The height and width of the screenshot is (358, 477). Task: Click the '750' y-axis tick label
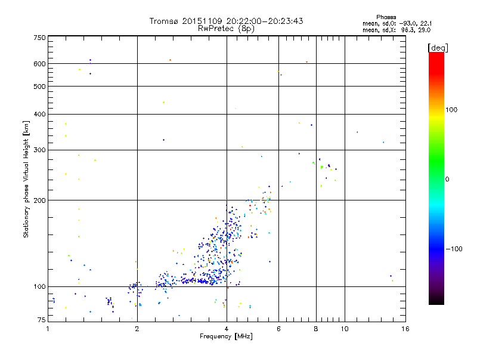[39, 38]
